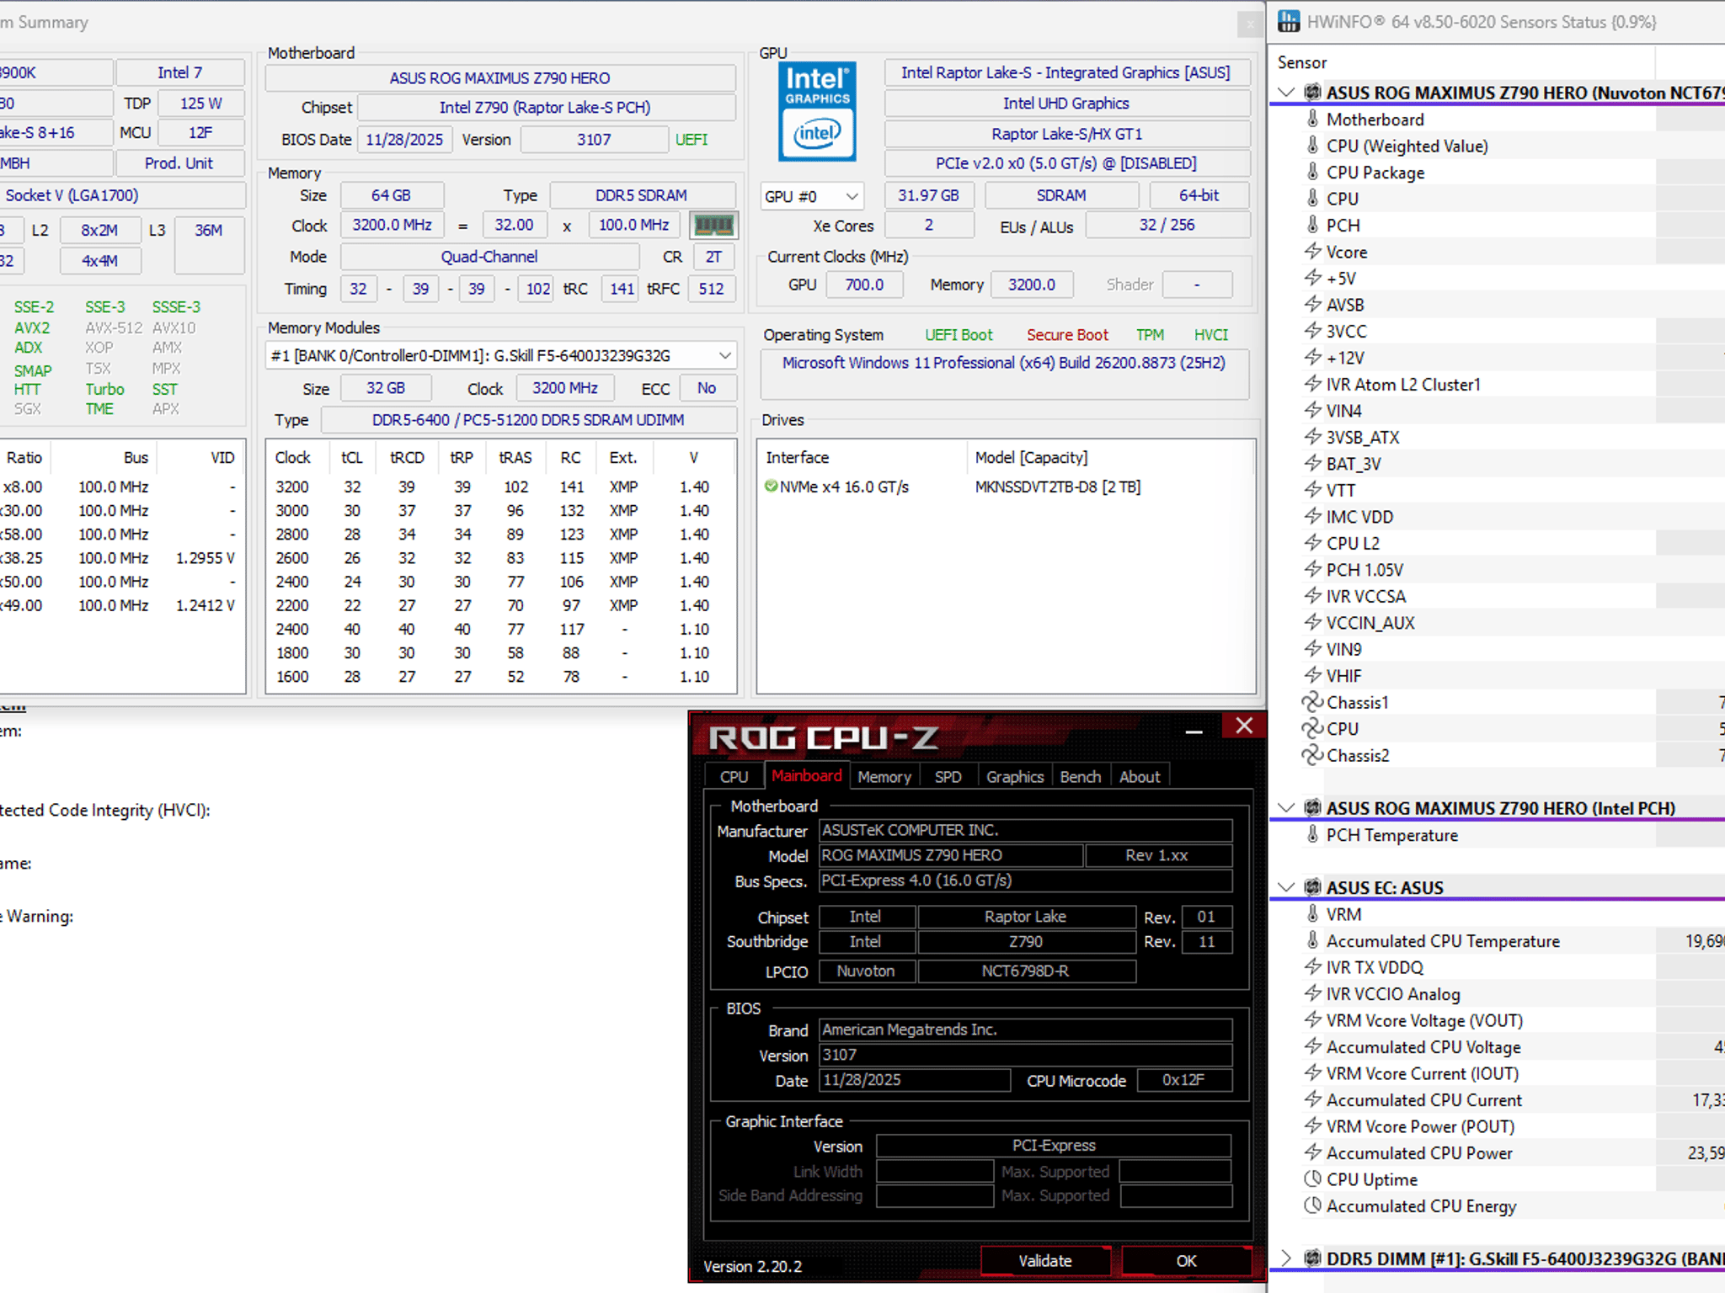Screen dimensions: 1725x1293
Task: Click the bolt icon beside +12V
Action: [x=1312, y=358]
